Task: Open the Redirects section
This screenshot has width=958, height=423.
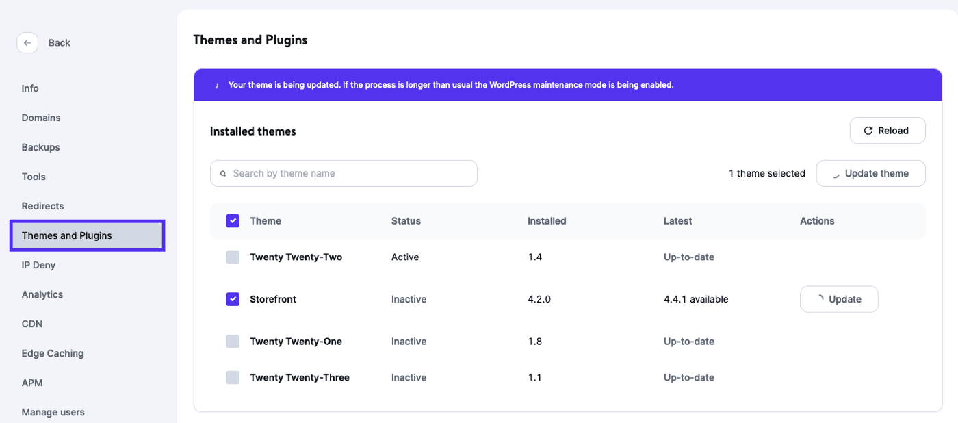Action: point(42,206)
